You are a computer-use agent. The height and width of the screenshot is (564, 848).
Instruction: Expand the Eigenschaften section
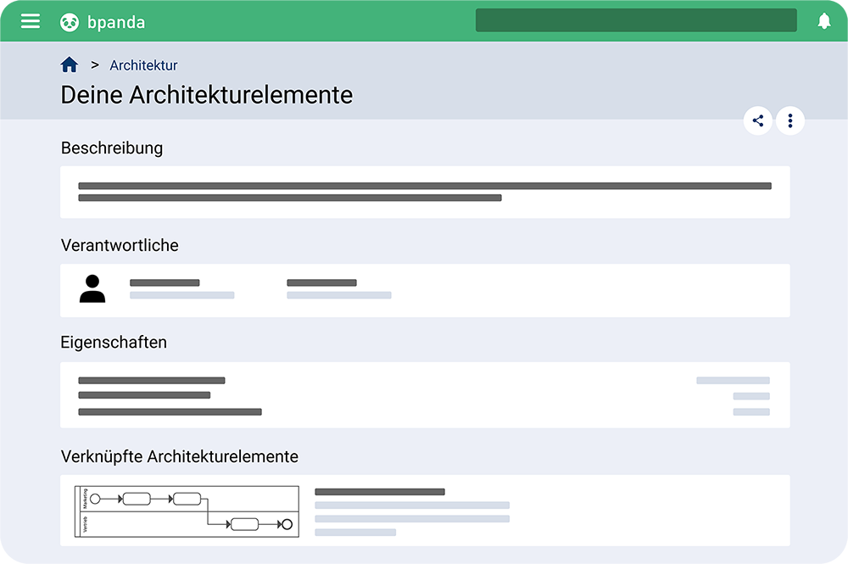click(113, 343)
